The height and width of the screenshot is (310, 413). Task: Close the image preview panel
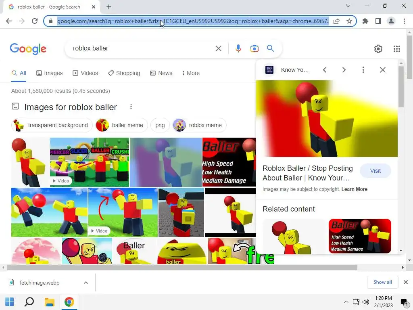[383, 70]
